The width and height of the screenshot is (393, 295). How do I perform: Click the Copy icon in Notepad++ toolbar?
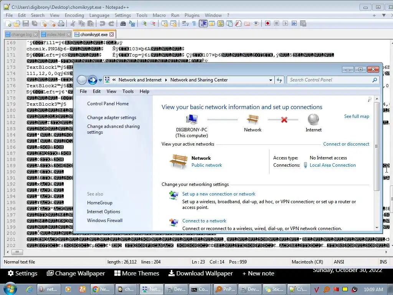[82, 23]
